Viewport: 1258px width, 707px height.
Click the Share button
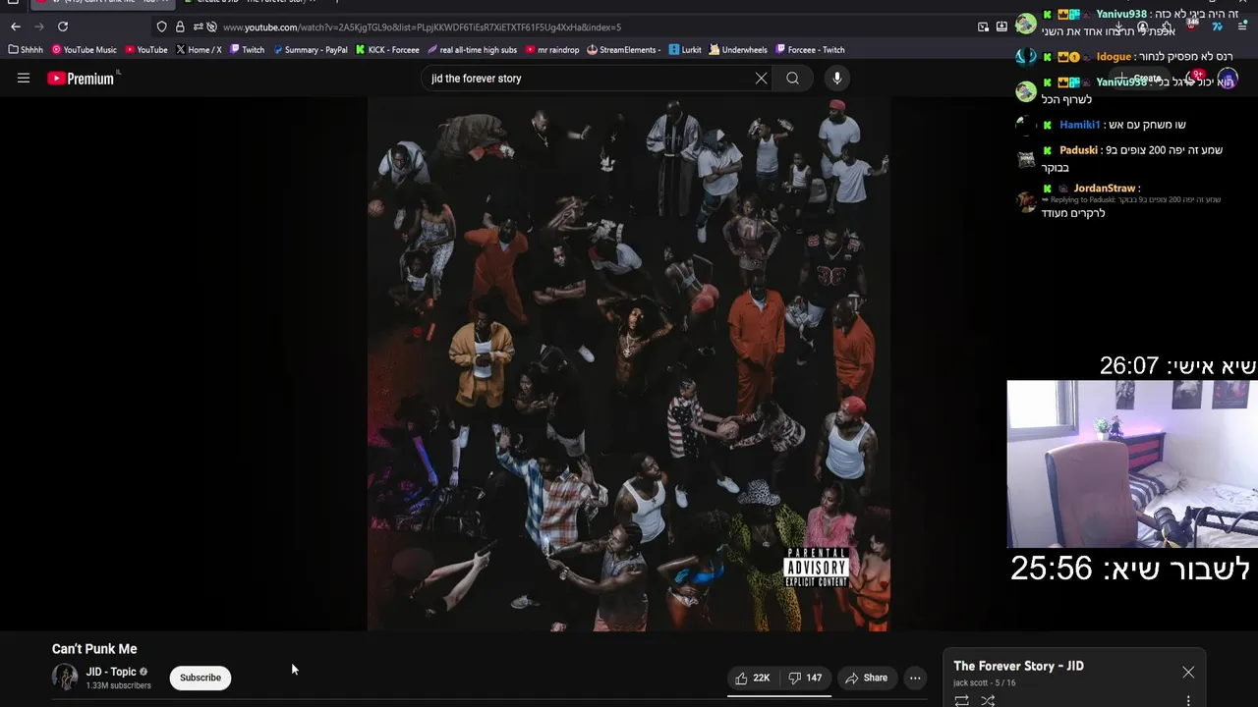(x=866, y=678)
